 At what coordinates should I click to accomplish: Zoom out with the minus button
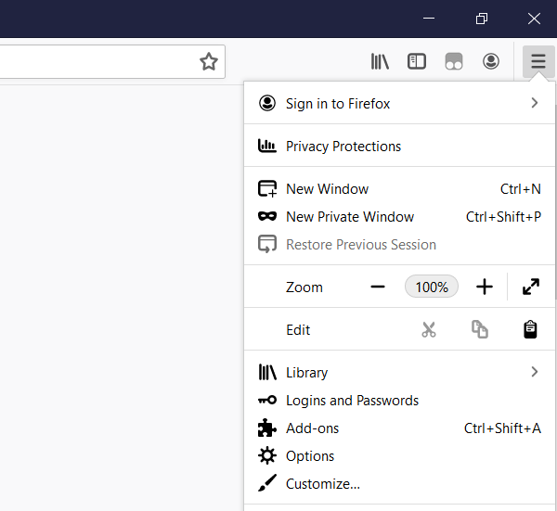[x=378, y=287]
